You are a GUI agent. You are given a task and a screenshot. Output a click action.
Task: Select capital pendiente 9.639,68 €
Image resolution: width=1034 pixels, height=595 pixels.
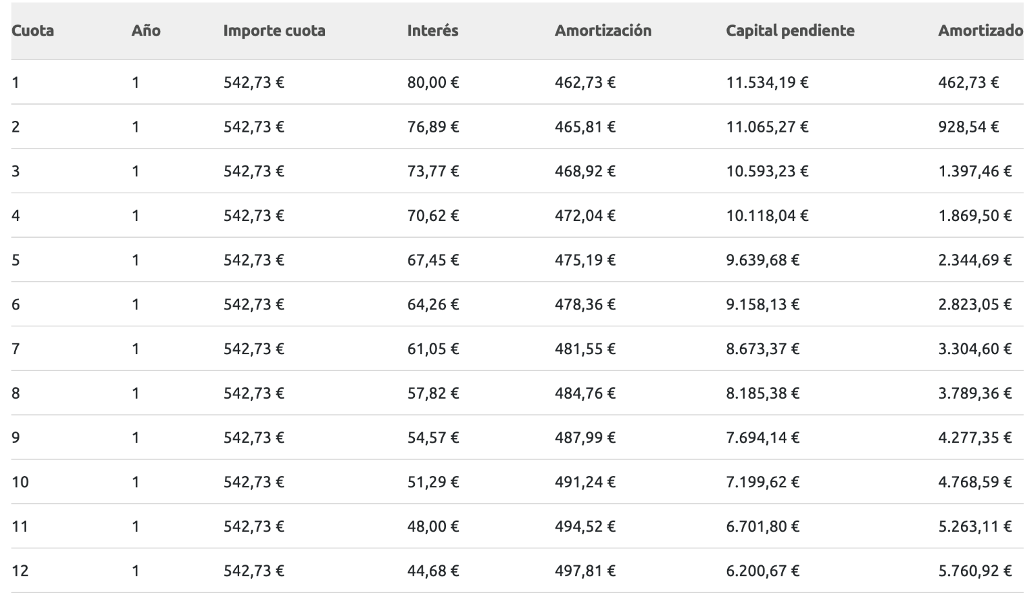click(x=763, y=260)
